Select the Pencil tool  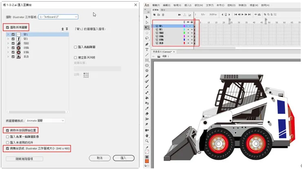147,76
